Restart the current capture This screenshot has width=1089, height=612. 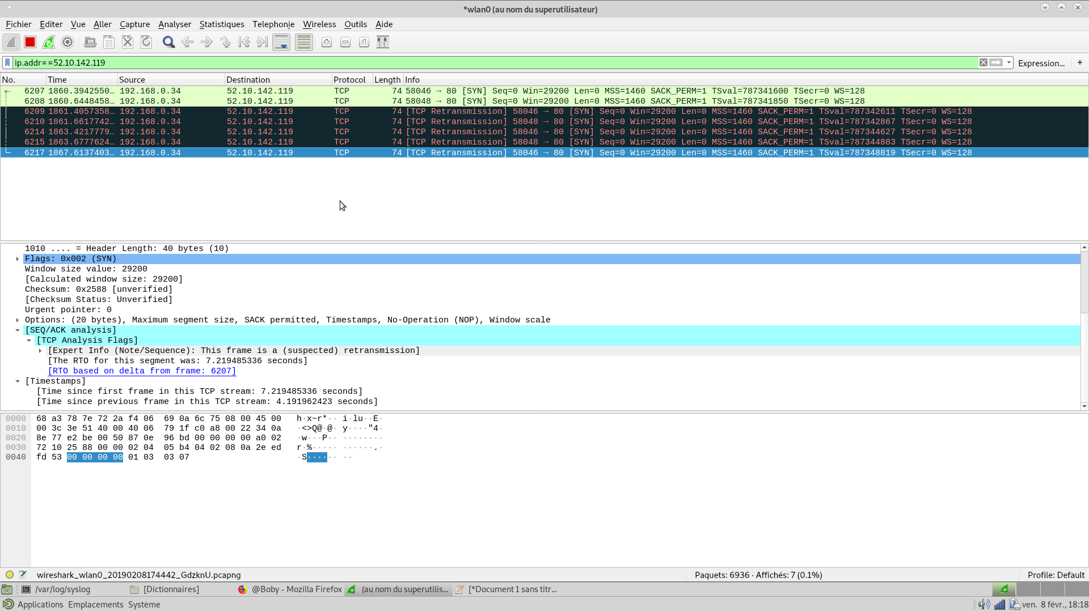point(49,42)
